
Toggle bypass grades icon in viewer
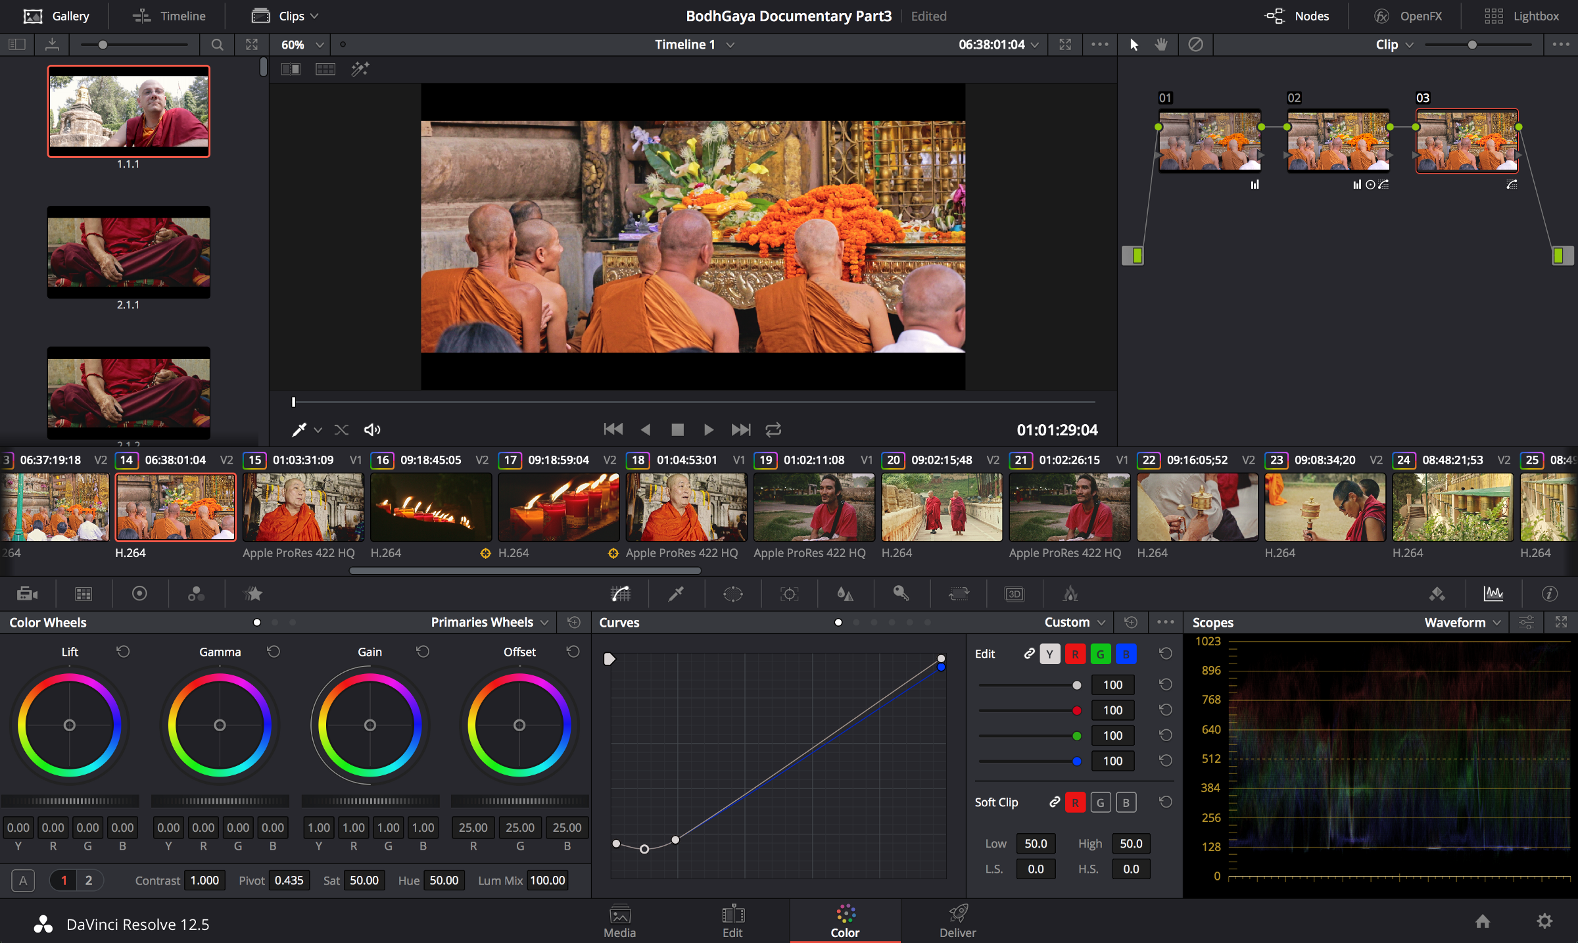[1195, 44]
